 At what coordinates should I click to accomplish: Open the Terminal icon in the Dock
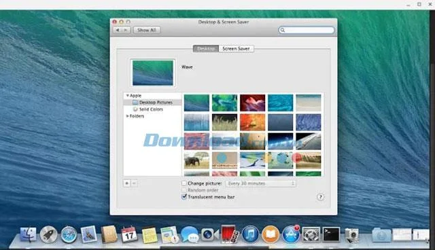331,234
